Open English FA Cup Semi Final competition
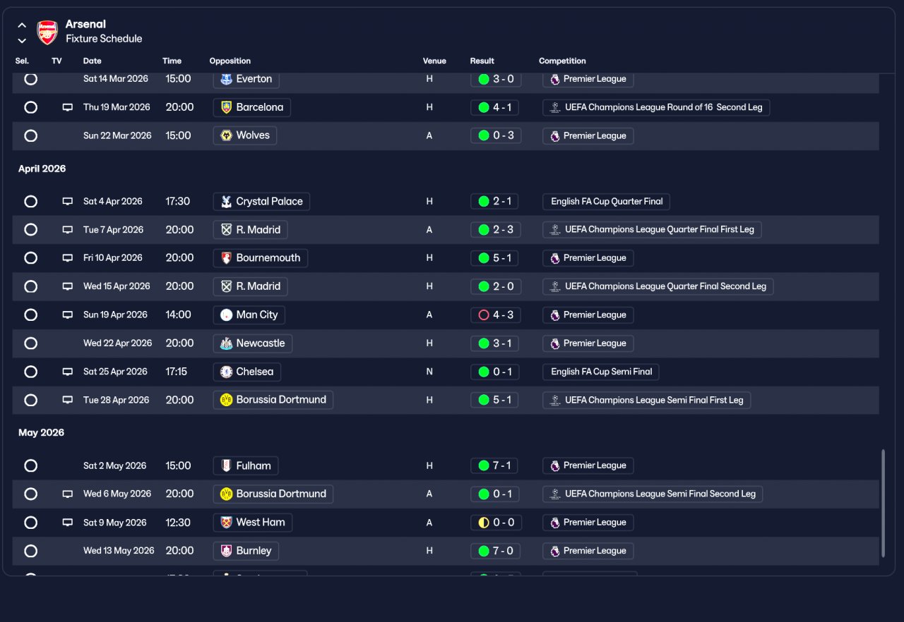 (602, 372)
